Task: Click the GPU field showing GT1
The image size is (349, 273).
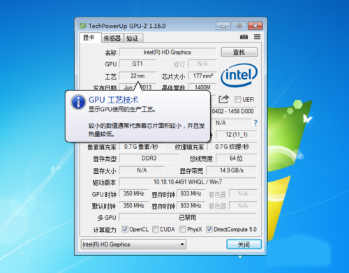Action: point(138,64)
